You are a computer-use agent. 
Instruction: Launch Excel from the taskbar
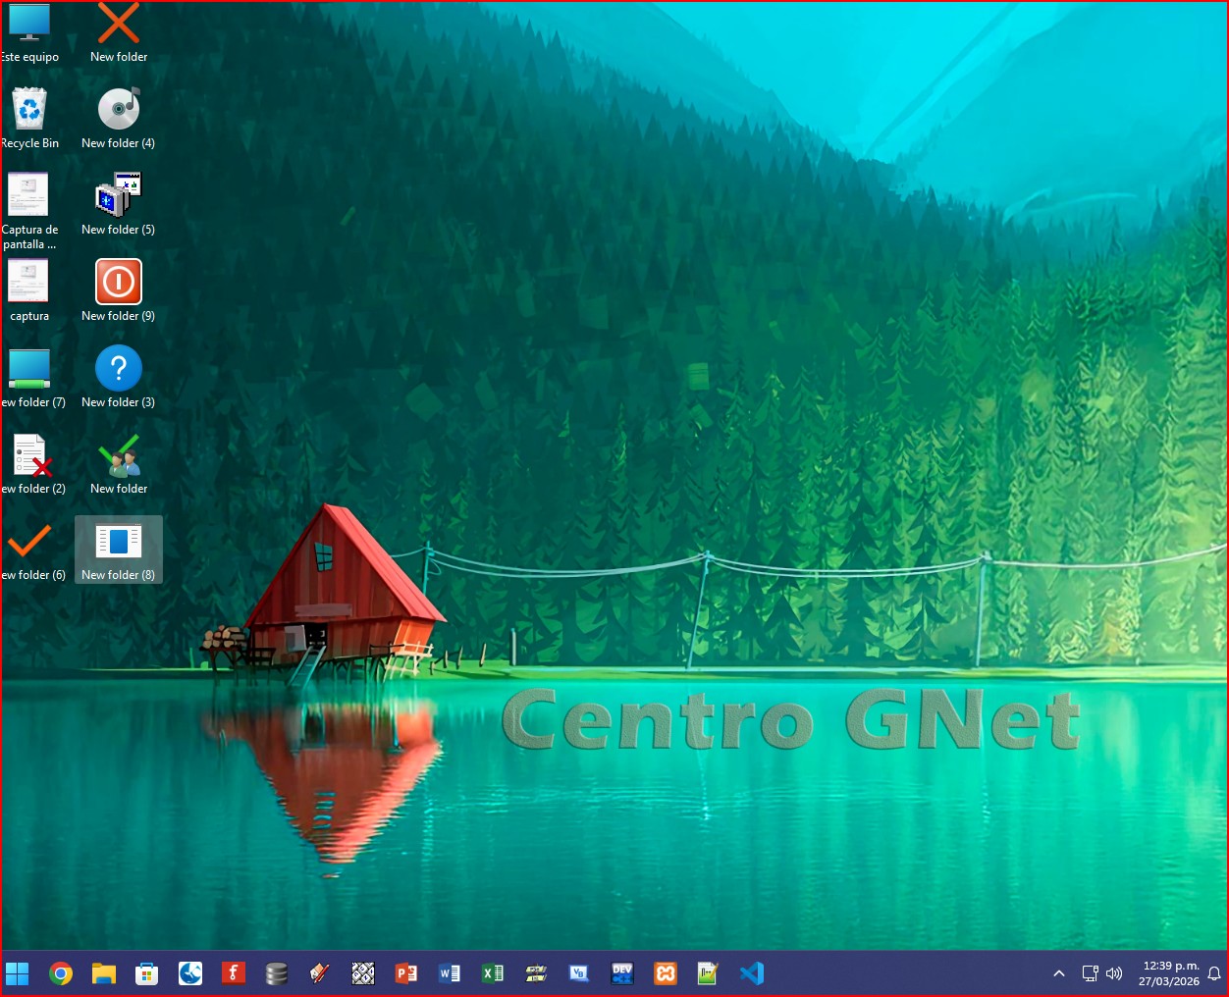pos(493,973)
